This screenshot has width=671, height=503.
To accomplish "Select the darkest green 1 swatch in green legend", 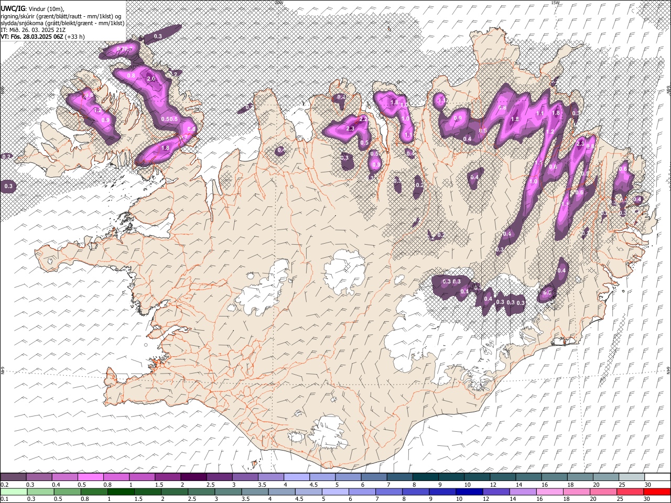I will [121, 491].
